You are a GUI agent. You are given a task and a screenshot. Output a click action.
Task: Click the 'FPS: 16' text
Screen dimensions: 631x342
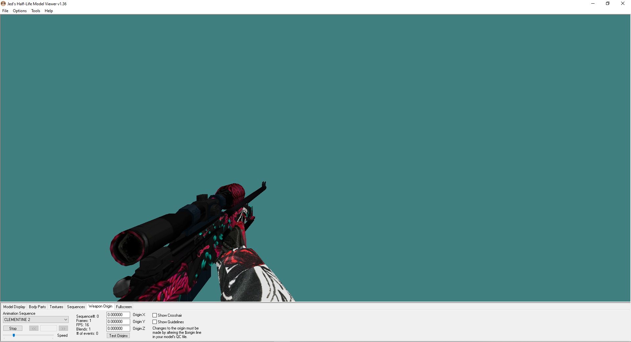(x=82, y=325)
